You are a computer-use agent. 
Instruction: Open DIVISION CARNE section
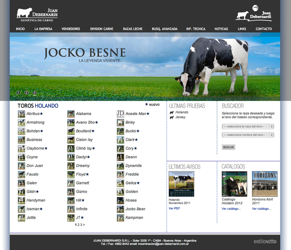pos(101,29)
